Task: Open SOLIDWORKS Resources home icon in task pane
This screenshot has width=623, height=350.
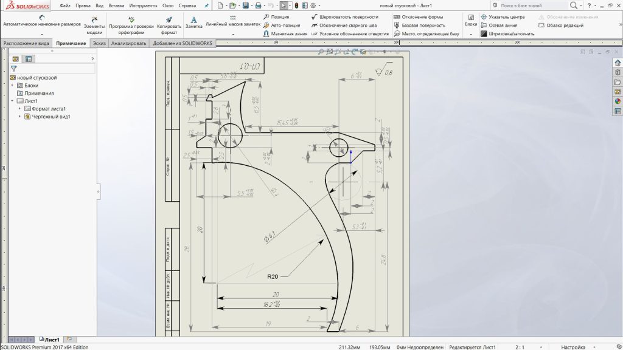Action: (618, 63)
